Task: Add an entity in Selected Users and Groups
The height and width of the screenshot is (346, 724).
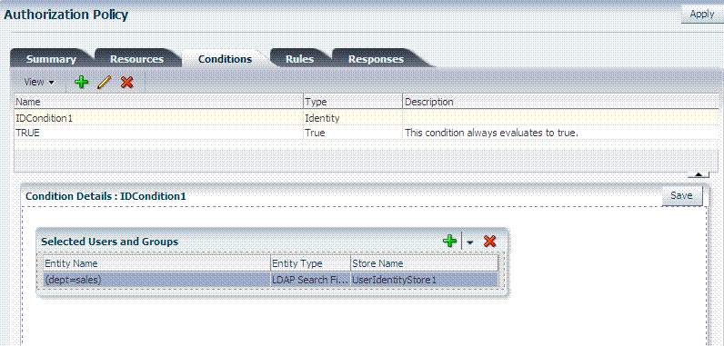Action: 449,241
